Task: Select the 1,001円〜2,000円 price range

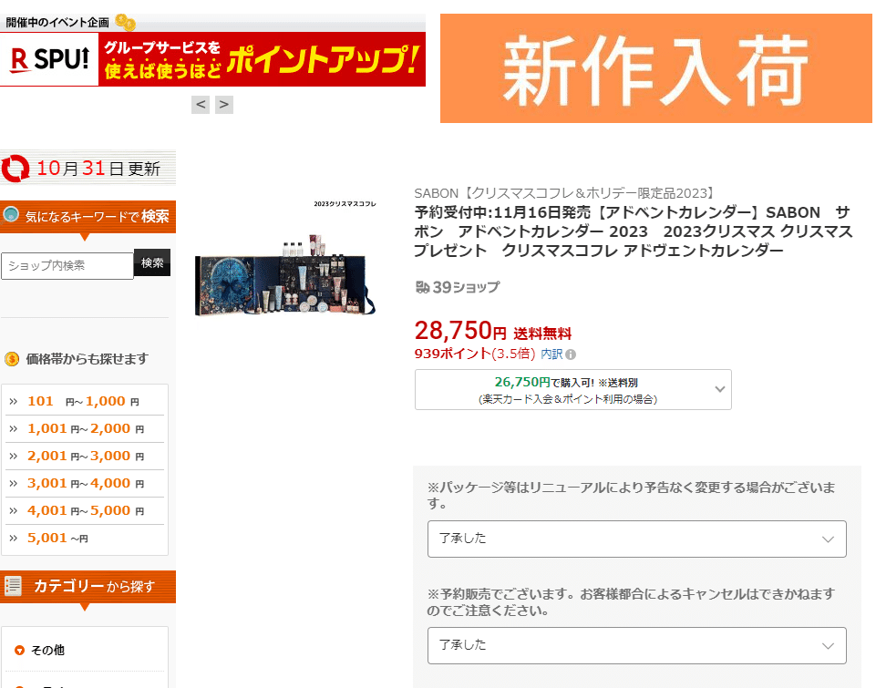Action: coord(85,429)
